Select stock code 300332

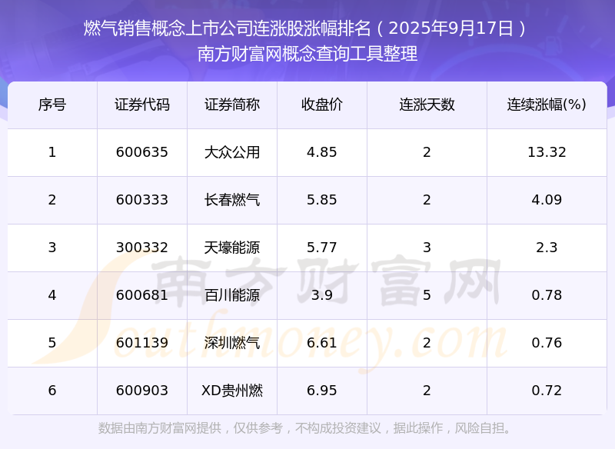142,248
